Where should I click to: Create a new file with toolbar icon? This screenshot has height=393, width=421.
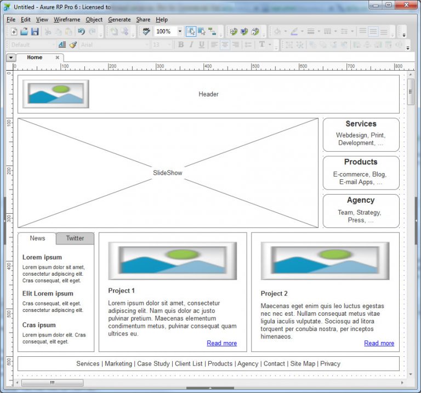14,32
